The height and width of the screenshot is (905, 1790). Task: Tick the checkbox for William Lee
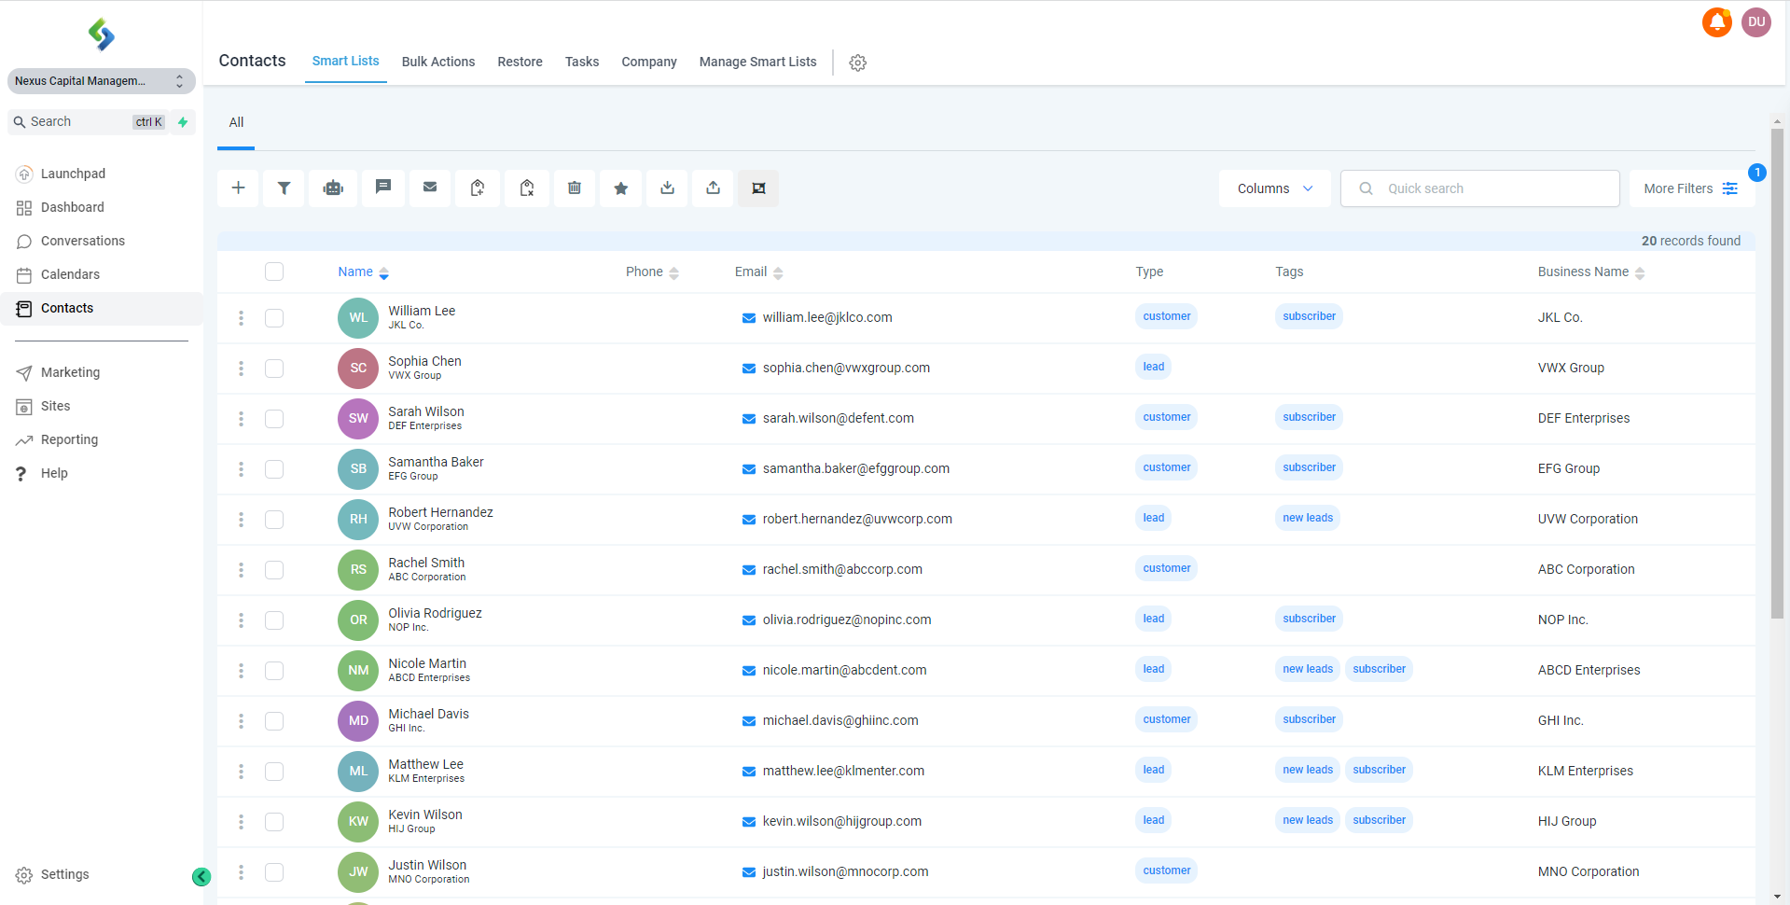274,318
